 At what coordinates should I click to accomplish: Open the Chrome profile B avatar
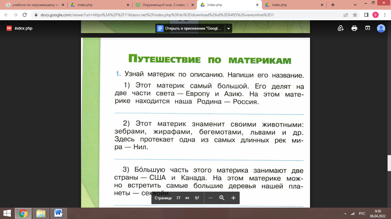pos(375,15)
